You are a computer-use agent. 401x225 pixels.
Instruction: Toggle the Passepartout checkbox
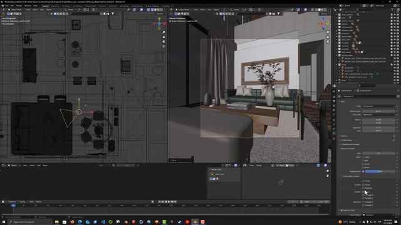(x=363, y=171)
